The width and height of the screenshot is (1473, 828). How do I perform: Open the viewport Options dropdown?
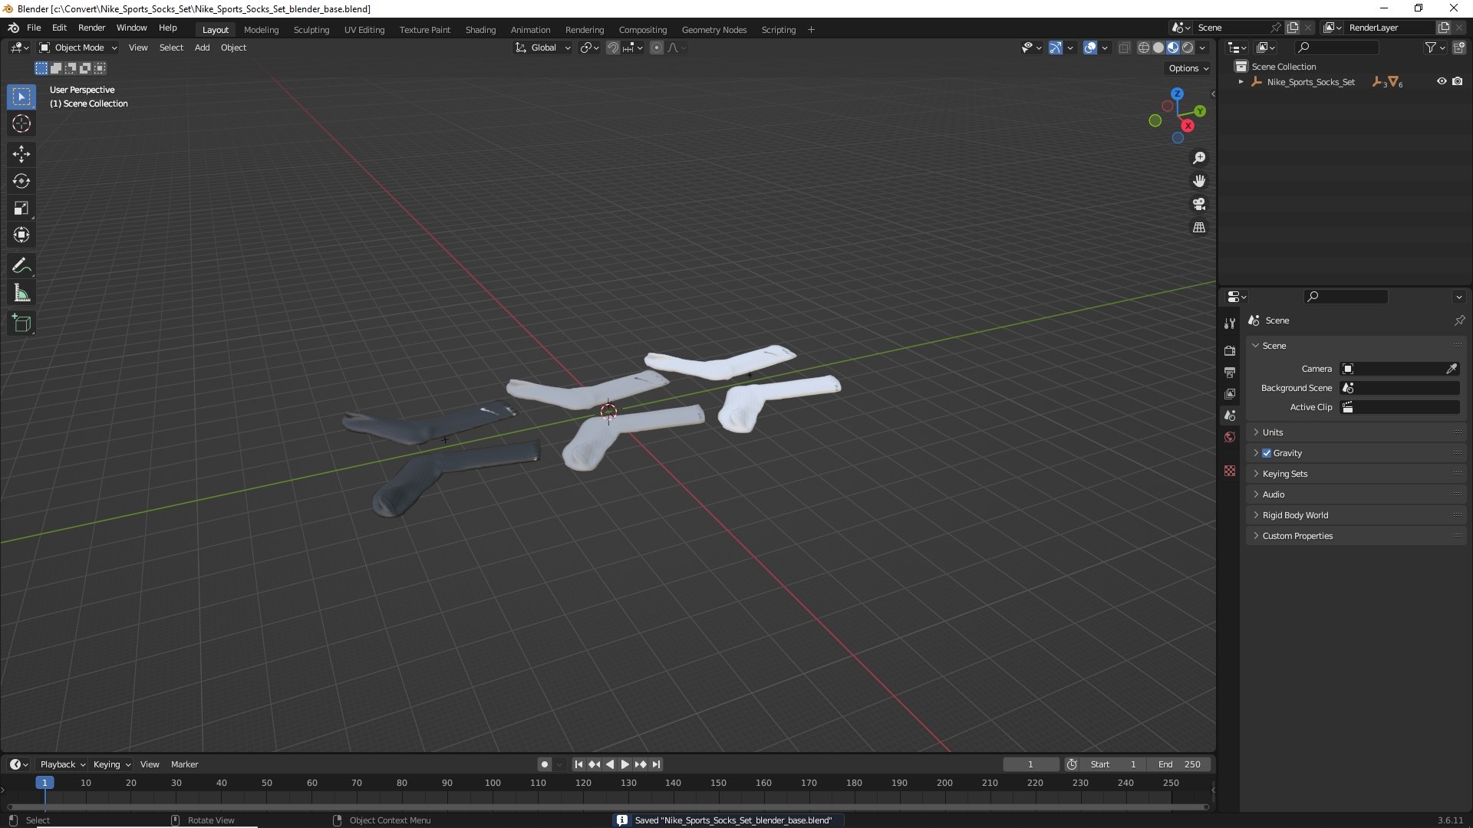coord(1188,68)
